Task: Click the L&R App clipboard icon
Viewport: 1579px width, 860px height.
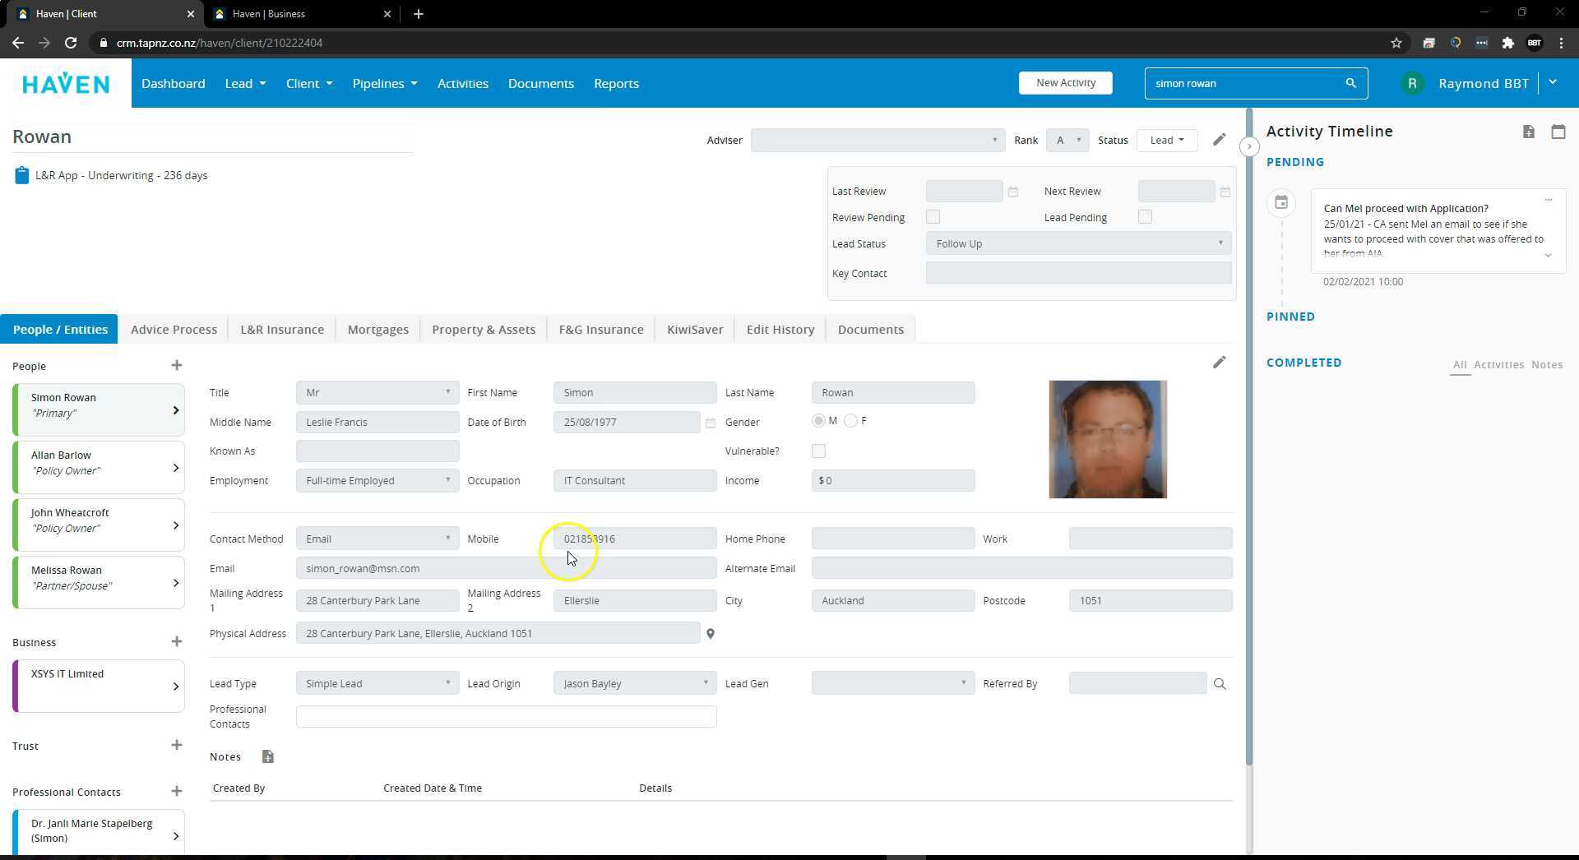Action: click(x=21, y=175)
